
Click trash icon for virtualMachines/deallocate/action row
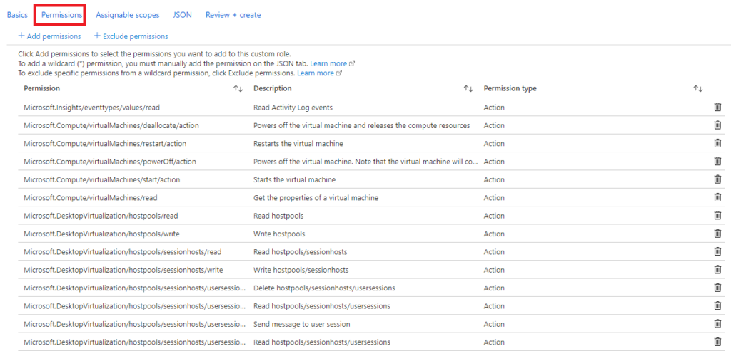click(717, 125)
